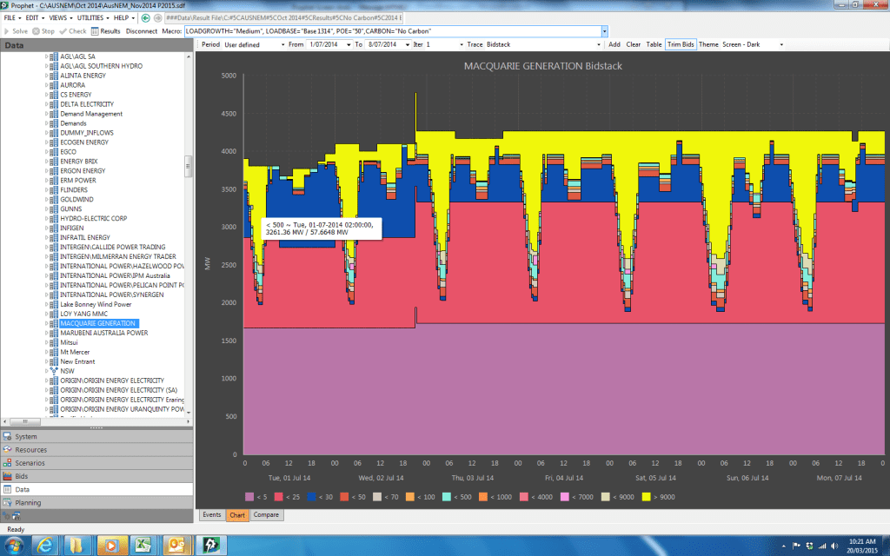The image size is (890, 556).
Task: Toggle the Trim Bids option
Action: (681, 45)
